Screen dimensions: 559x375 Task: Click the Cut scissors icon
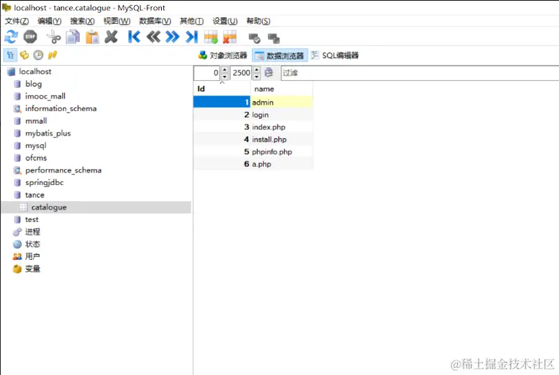point(54,37)
